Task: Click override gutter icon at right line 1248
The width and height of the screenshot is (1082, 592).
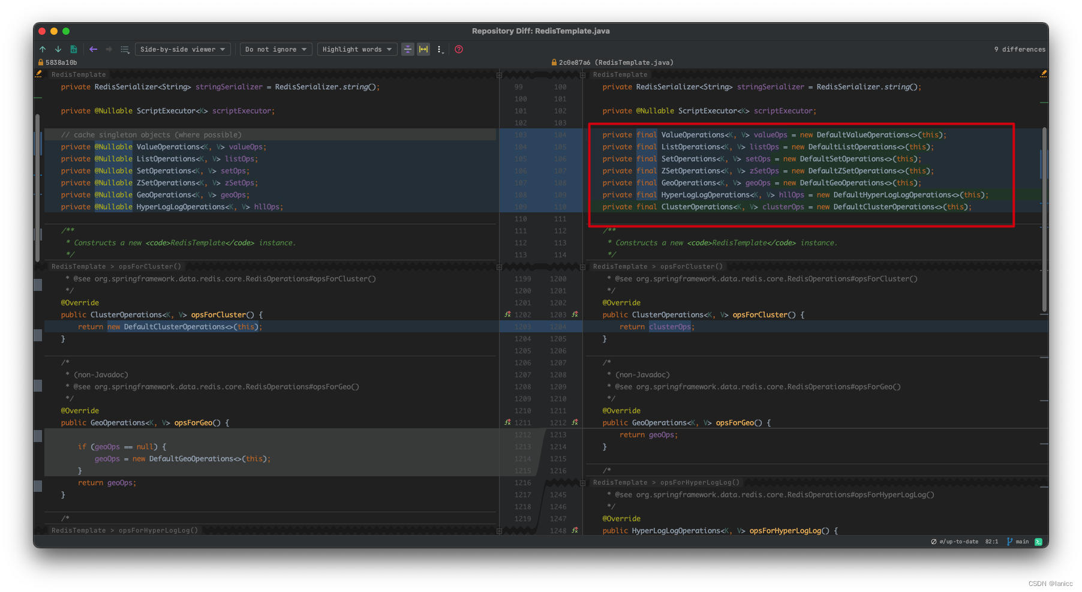Action: (575, 530)
